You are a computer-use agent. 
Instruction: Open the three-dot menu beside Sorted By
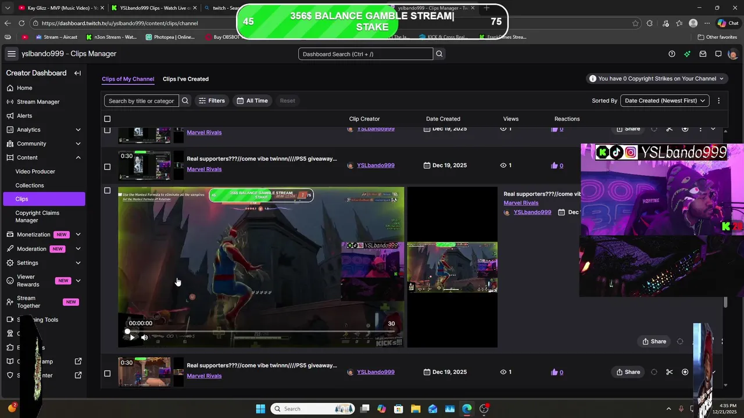point(718,101)
